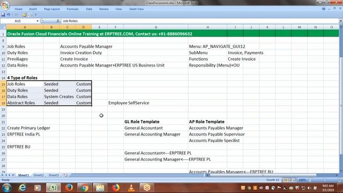Open the Office Button menu

pos(5,5)
